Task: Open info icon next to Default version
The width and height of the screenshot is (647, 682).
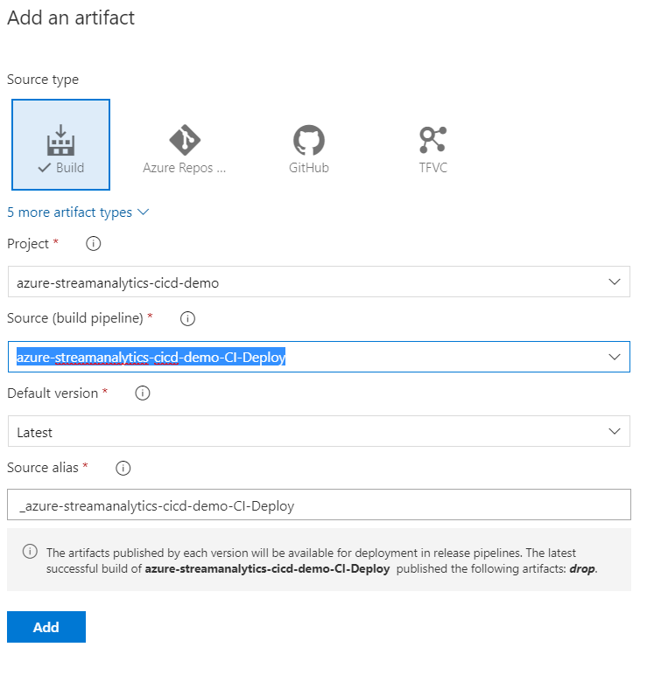Action: (143, 393)
